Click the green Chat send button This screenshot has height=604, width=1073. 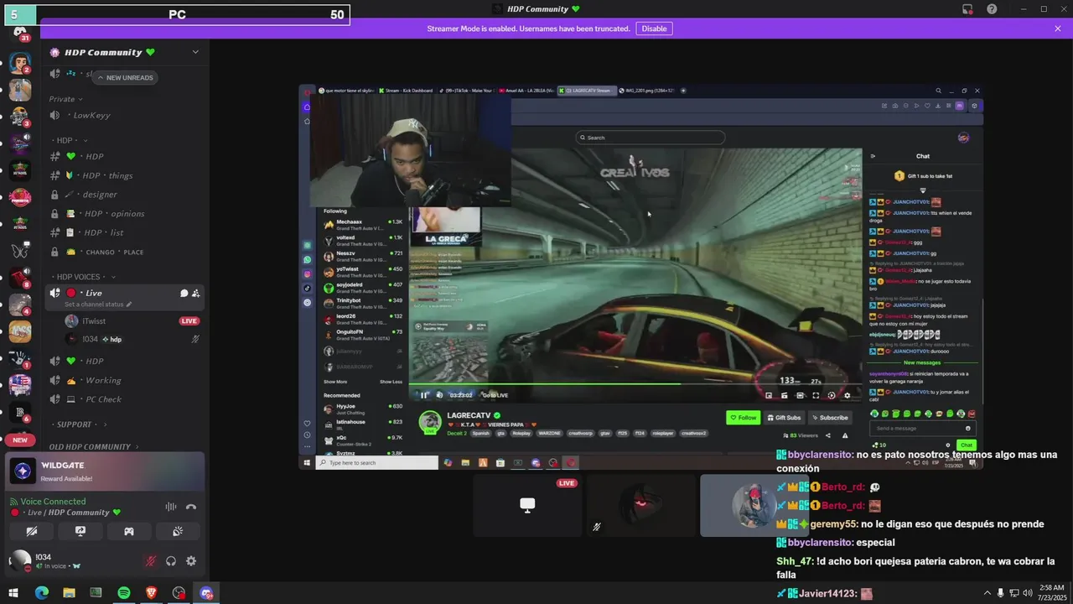coord(967,445)
